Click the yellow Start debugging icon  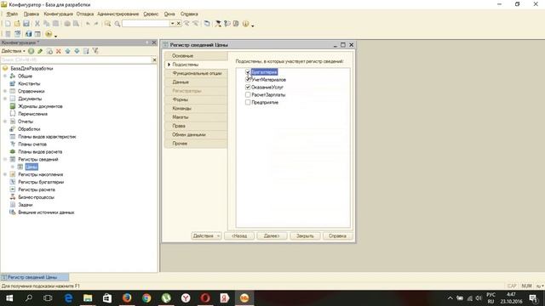(x=49, y=34)
